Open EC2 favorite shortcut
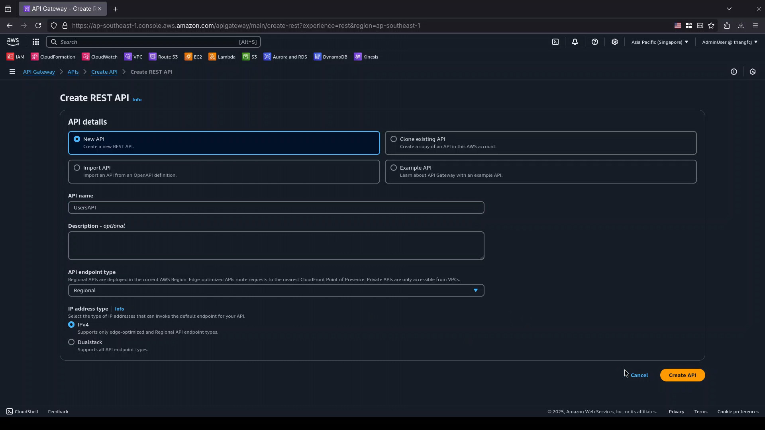The width and height of the screenshot is (765, 430). coord(193,57)
